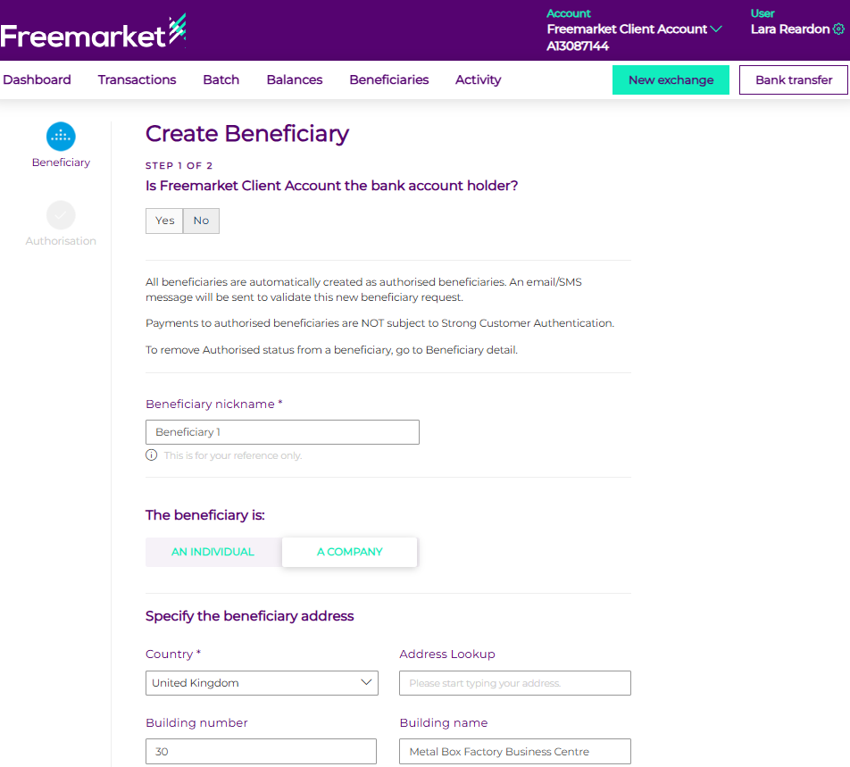Expand the account selector chevron

[716, 29]
